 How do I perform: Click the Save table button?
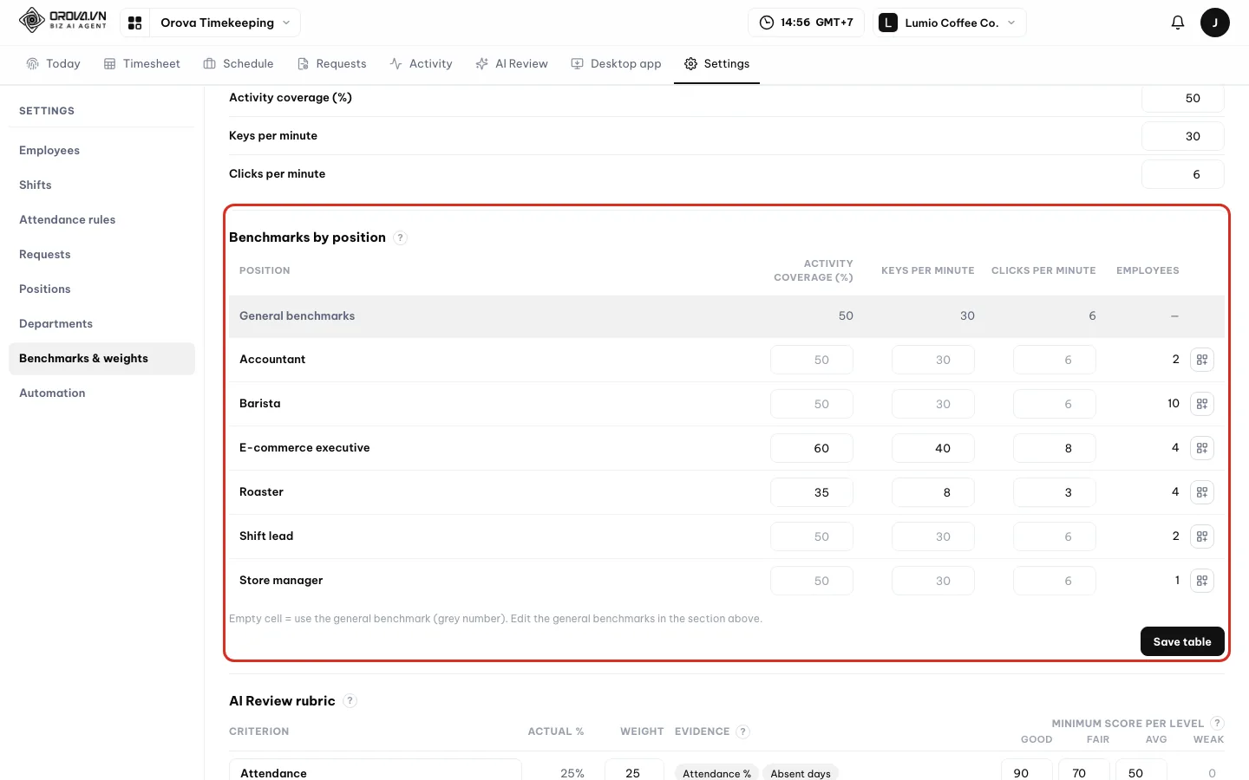[1182, 641]
